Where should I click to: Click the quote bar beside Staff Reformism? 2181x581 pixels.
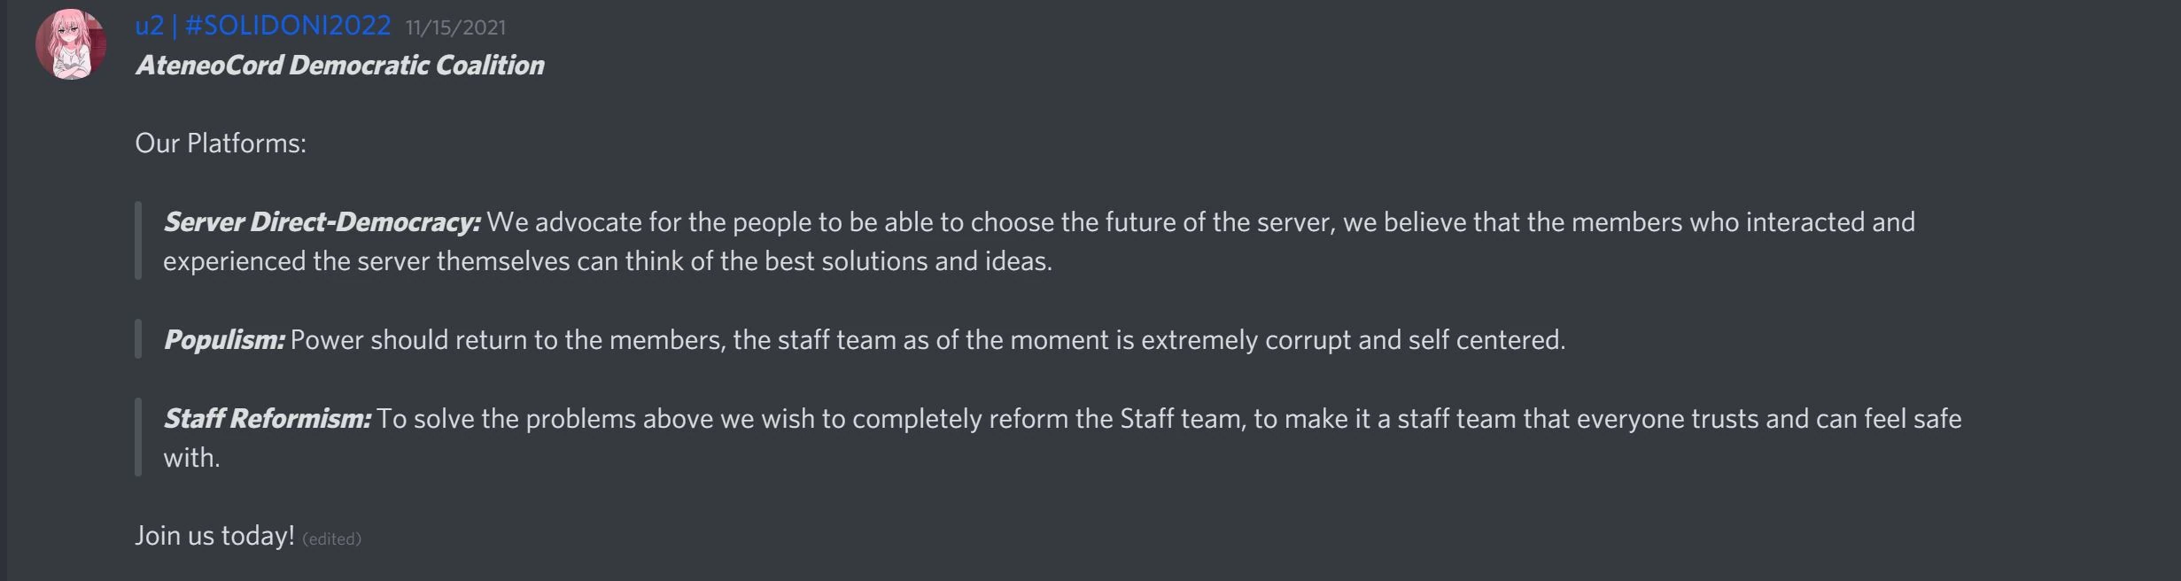pos(138,438)
